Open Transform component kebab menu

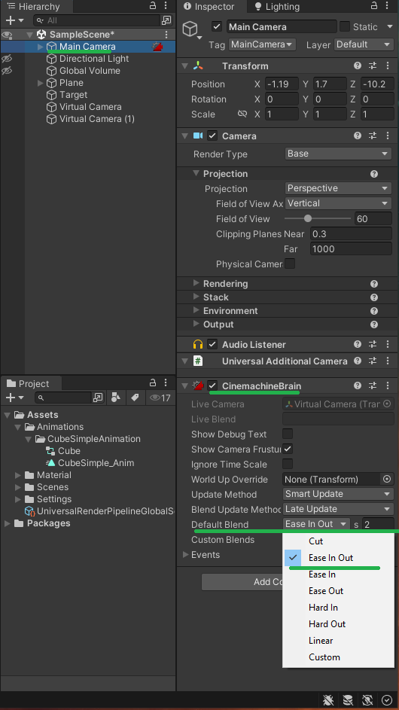click(388, 66)
